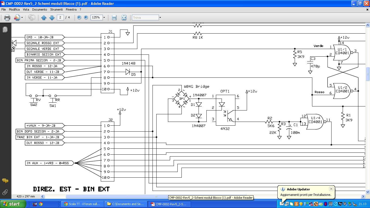Click the page number field showing 2
Screen dimensions: 370x208
[x=60, y=17]
